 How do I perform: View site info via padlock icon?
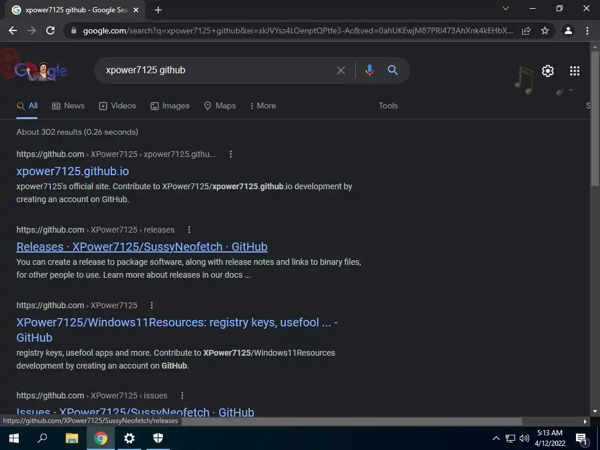pyautogui.click(x=74, y=30)
